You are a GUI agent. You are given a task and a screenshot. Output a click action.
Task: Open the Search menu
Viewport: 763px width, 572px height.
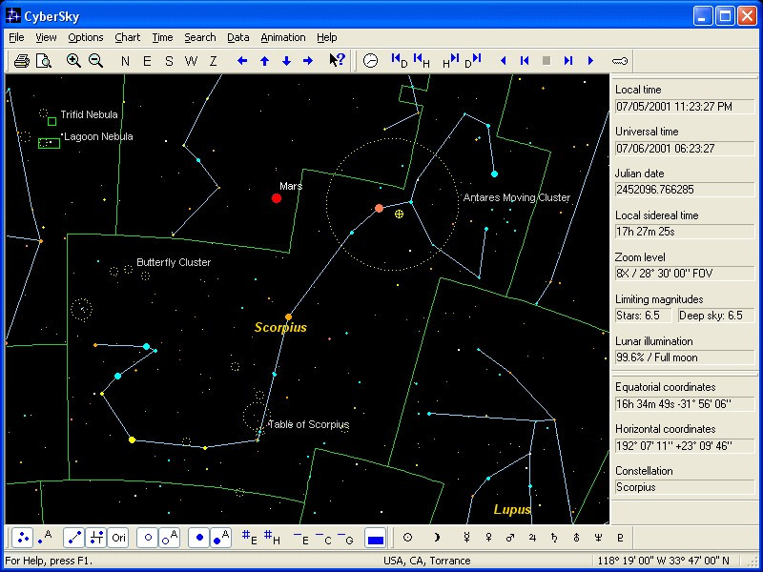[x=200, y=37]
